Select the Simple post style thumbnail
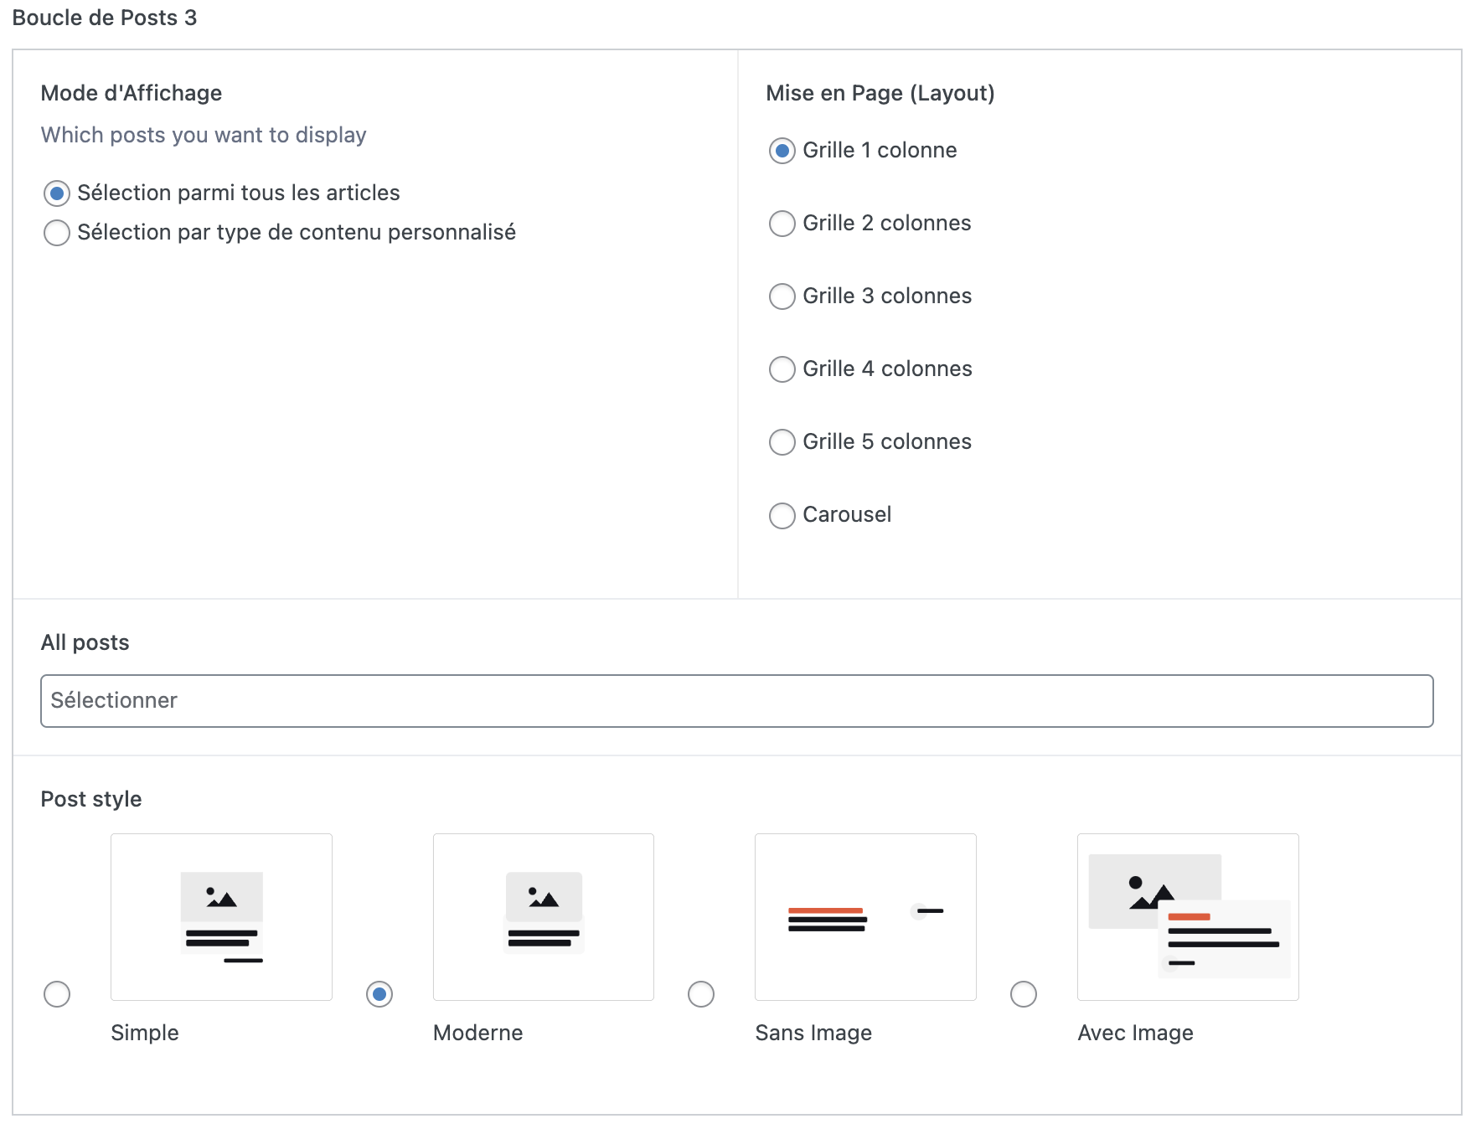 click(221, 916)
